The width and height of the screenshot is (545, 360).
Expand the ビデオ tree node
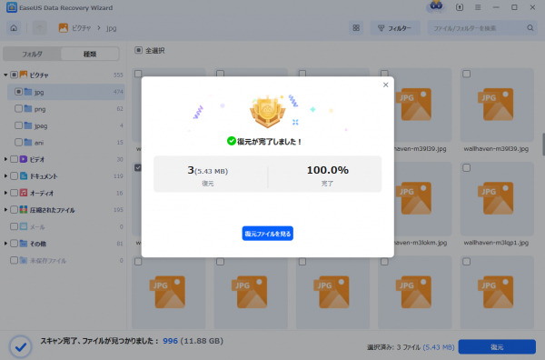pyautogui.click(x=5, y=159)
